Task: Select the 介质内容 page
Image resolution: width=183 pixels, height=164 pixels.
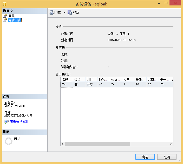Action: click(x=15, y=20)
